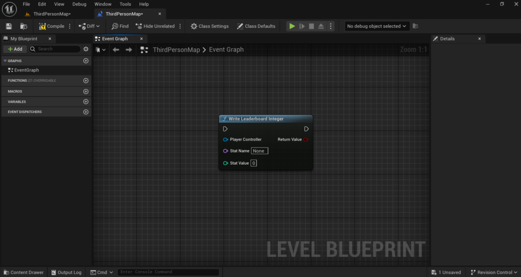Select the My Blueprint panel tab
This screenshot has width=521, height=277.
[23, 39]
